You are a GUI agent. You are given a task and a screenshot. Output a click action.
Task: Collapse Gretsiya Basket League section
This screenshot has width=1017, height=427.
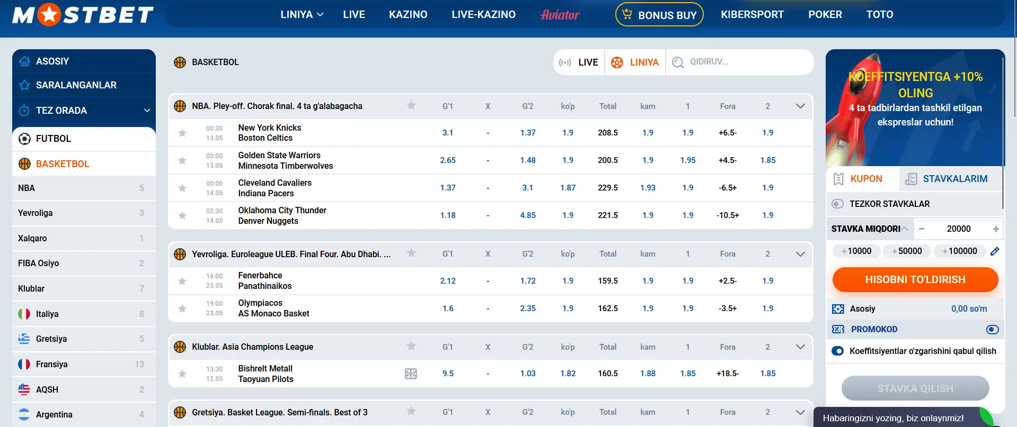800,412
